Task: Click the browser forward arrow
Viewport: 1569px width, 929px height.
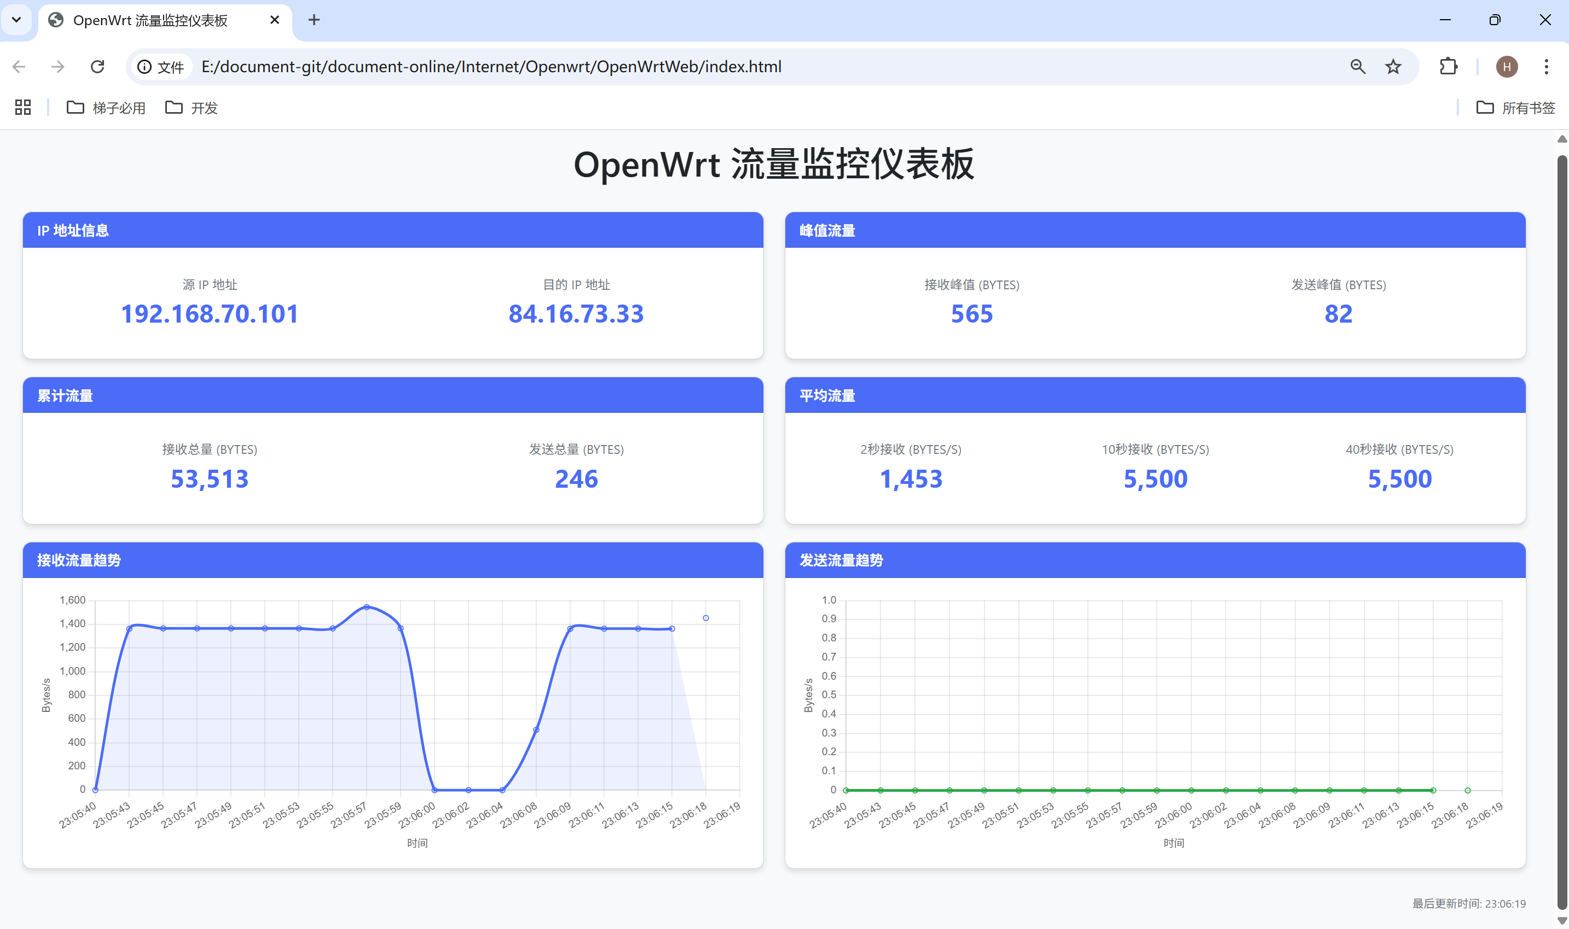Action: (57, 66)
